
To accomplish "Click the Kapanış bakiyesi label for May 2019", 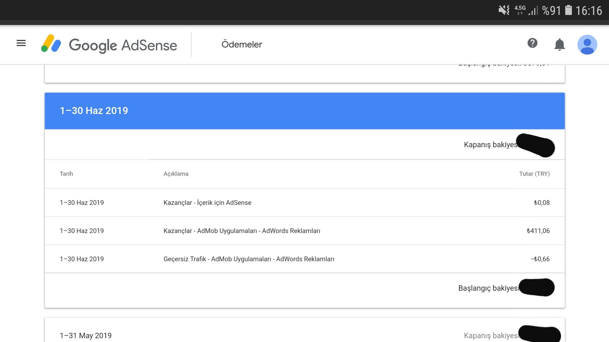I will click(x=491, y=336).
